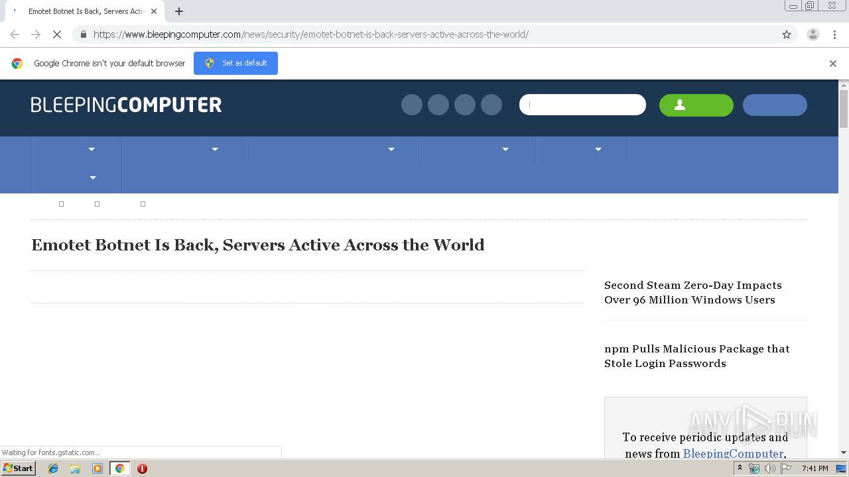Click the network tray icon
Screen dimensions: 849x477
point(754,468)
